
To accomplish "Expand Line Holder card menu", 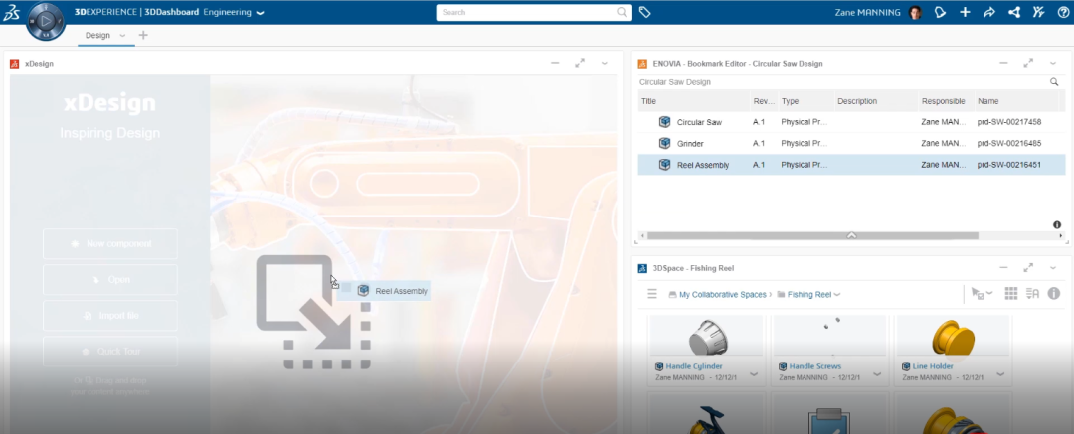I will coord(1000,374).
